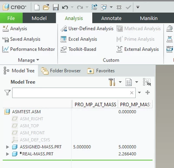
Task: Open the search options dropdown arrow
Action: 139,92
